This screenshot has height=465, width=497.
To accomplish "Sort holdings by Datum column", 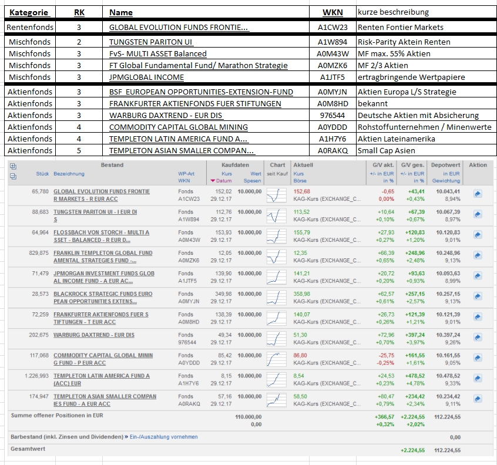I will click(x=224, y=181).
